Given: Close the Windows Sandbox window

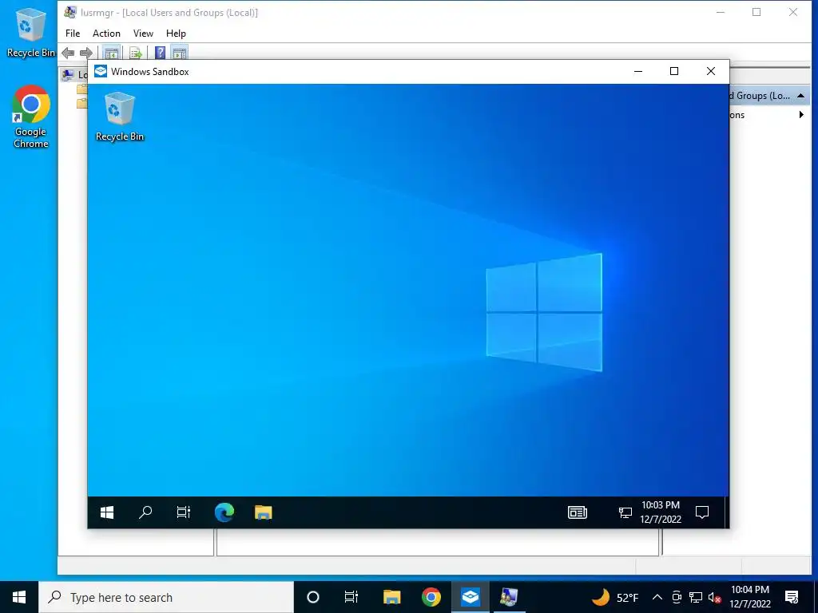Looking at the screenshot, I should [x=710, y=71].
